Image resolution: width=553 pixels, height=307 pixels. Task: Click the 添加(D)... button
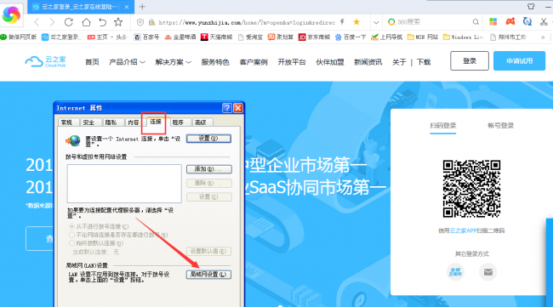click(208, 169)
